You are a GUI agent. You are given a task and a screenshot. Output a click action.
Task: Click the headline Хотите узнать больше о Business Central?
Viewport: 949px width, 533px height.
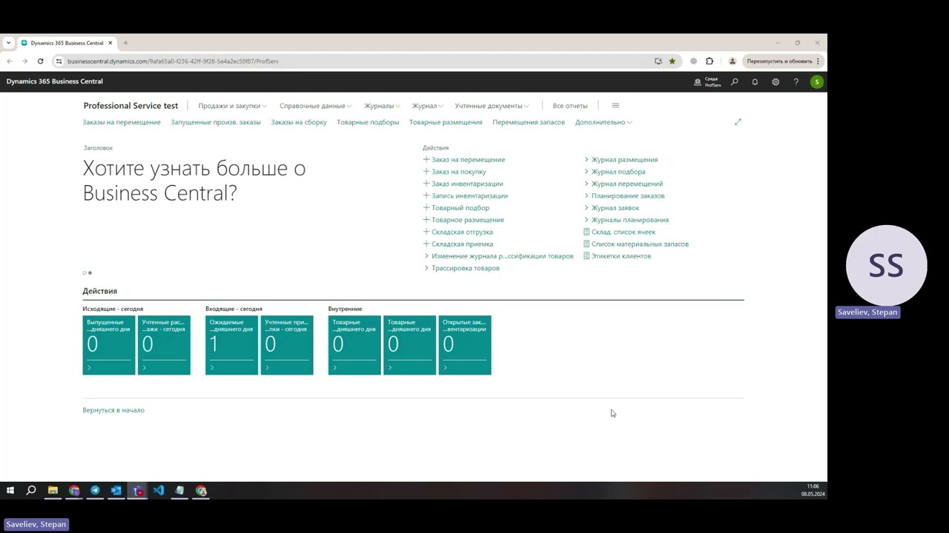194,181
